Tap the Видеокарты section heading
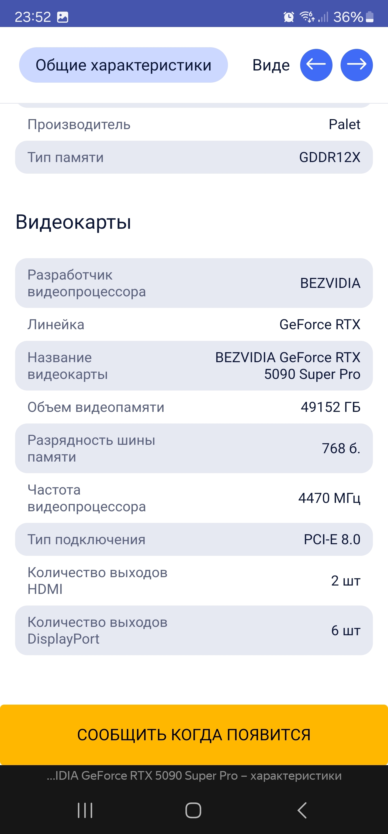This screenshot has width=388, height=834. point(73,222)
